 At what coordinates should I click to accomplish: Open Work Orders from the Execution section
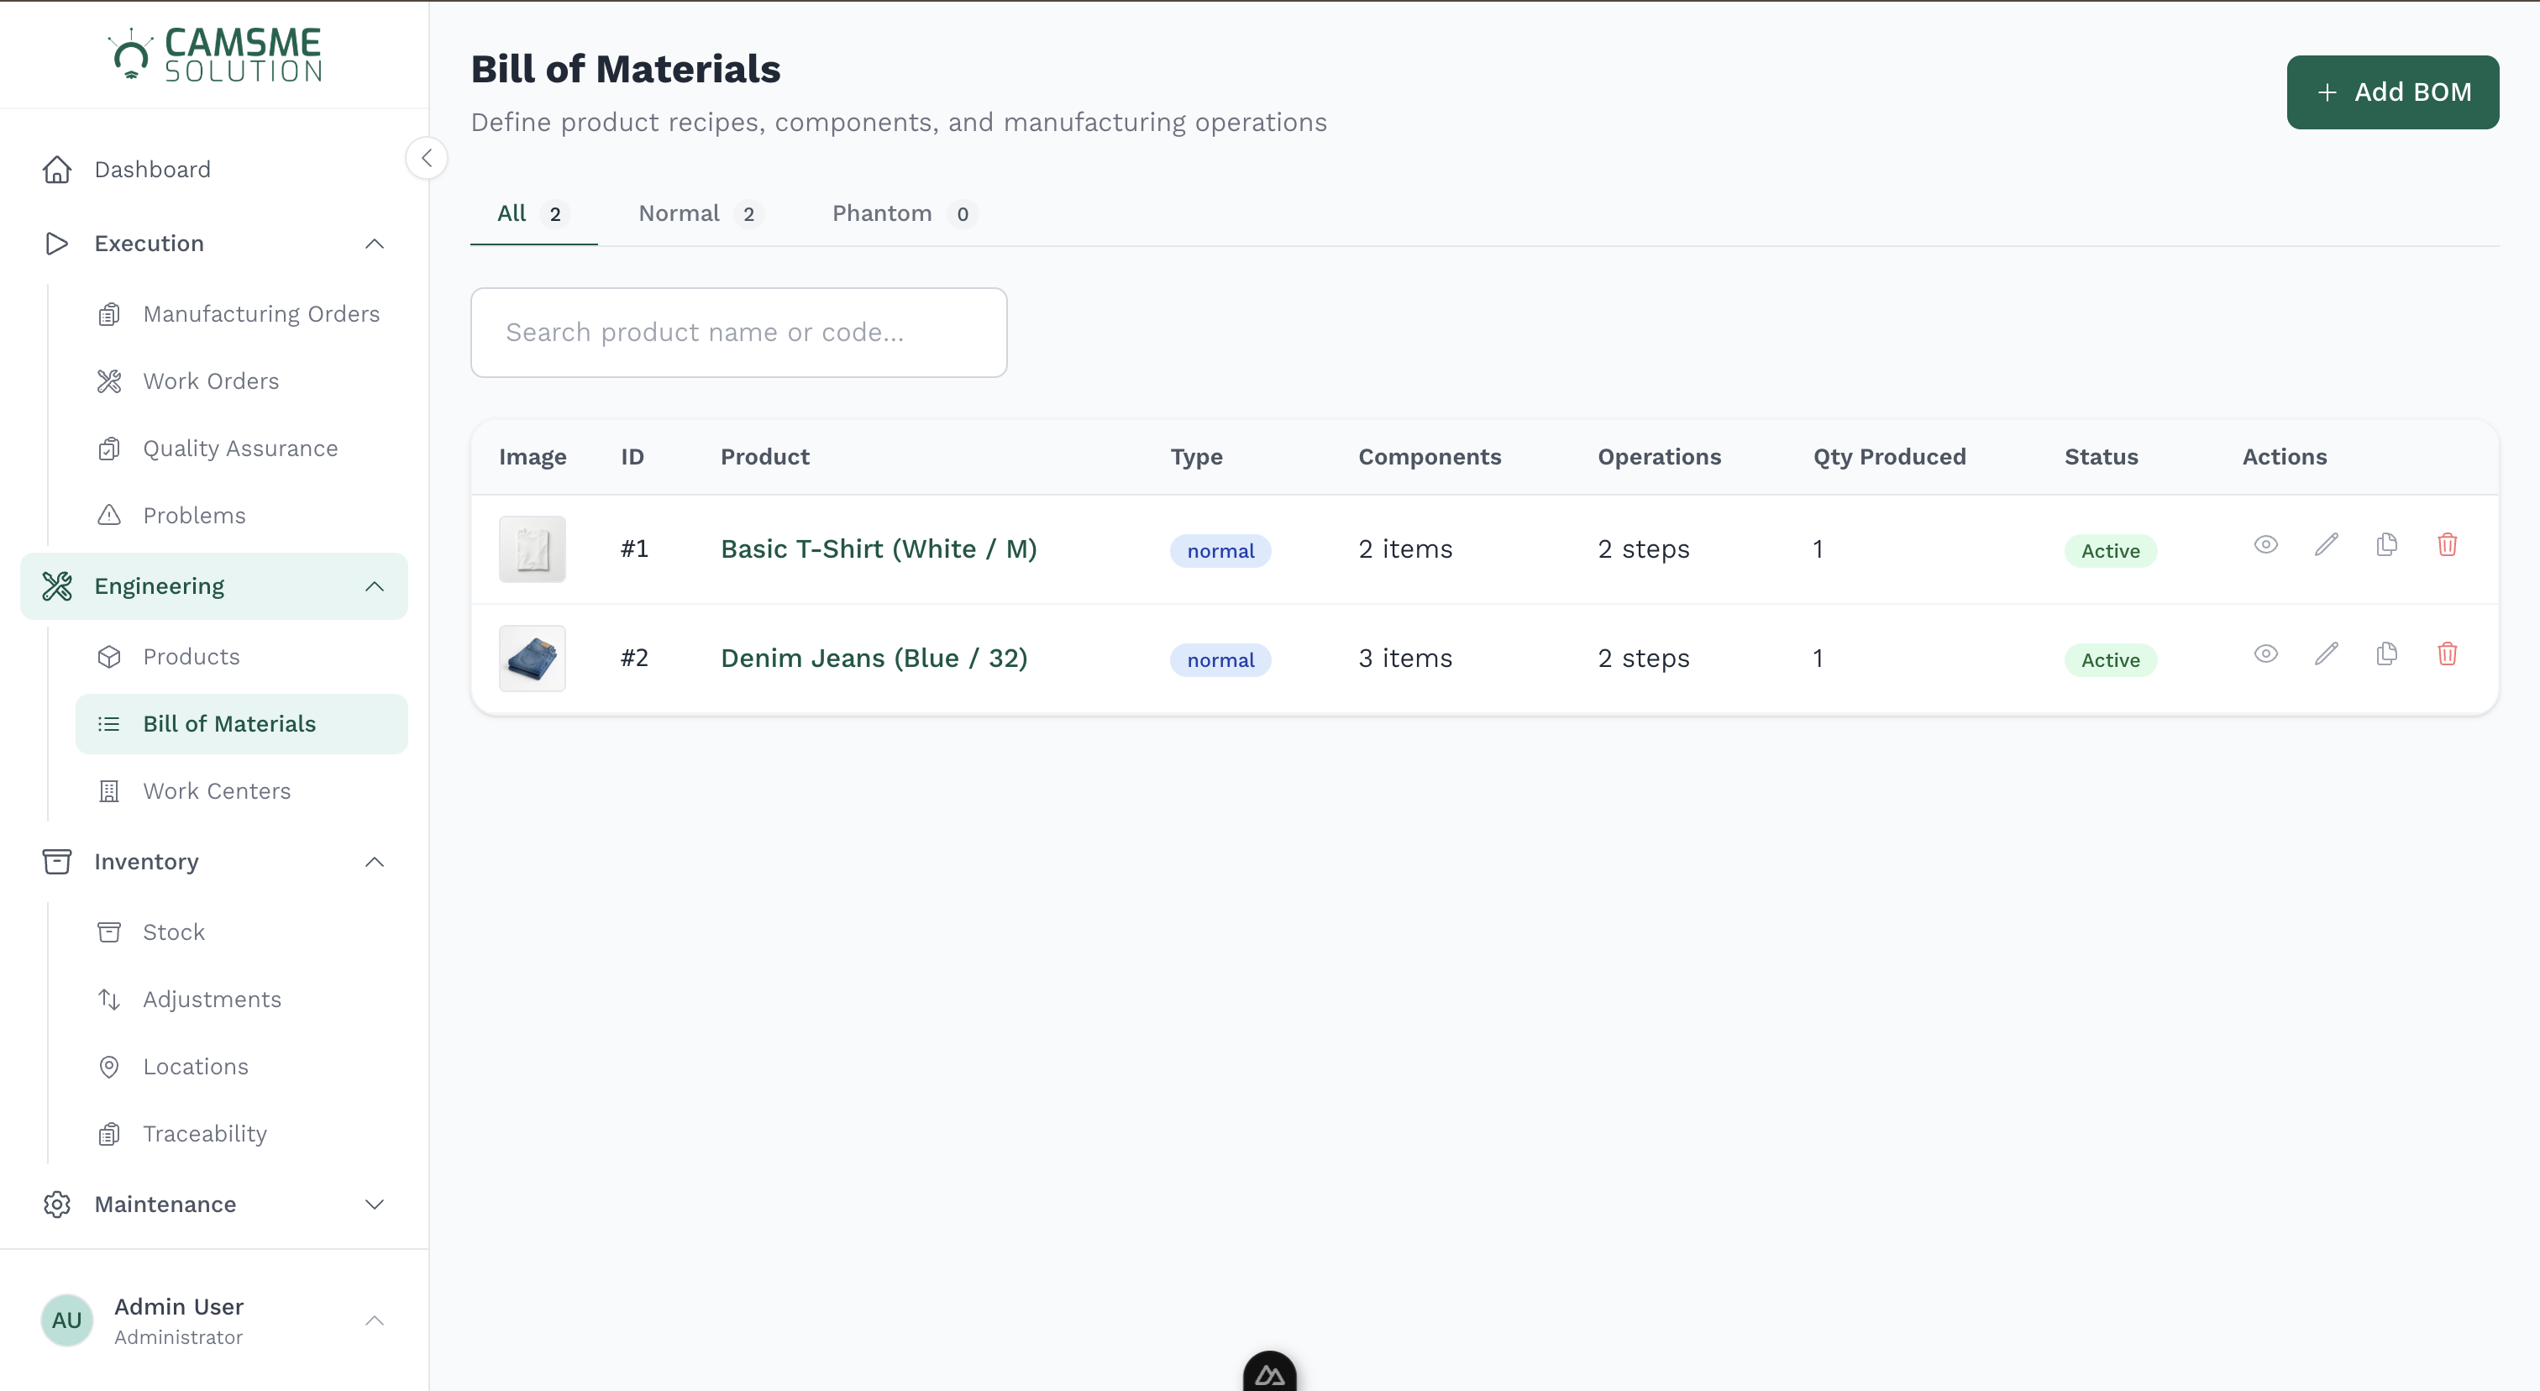[x=210, y=381]
